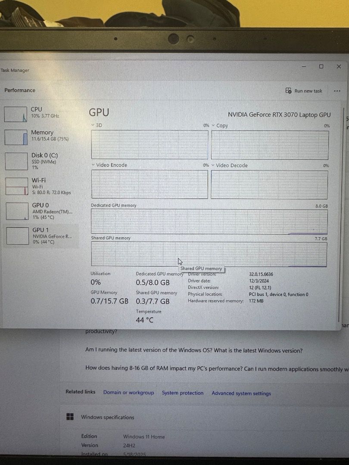Click the 3D usage graph
Image resolution: width=349 pixels, height=465 pixels.
150,144
